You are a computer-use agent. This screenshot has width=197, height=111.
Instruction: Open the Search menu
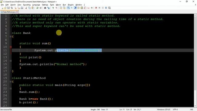[13, 5]
